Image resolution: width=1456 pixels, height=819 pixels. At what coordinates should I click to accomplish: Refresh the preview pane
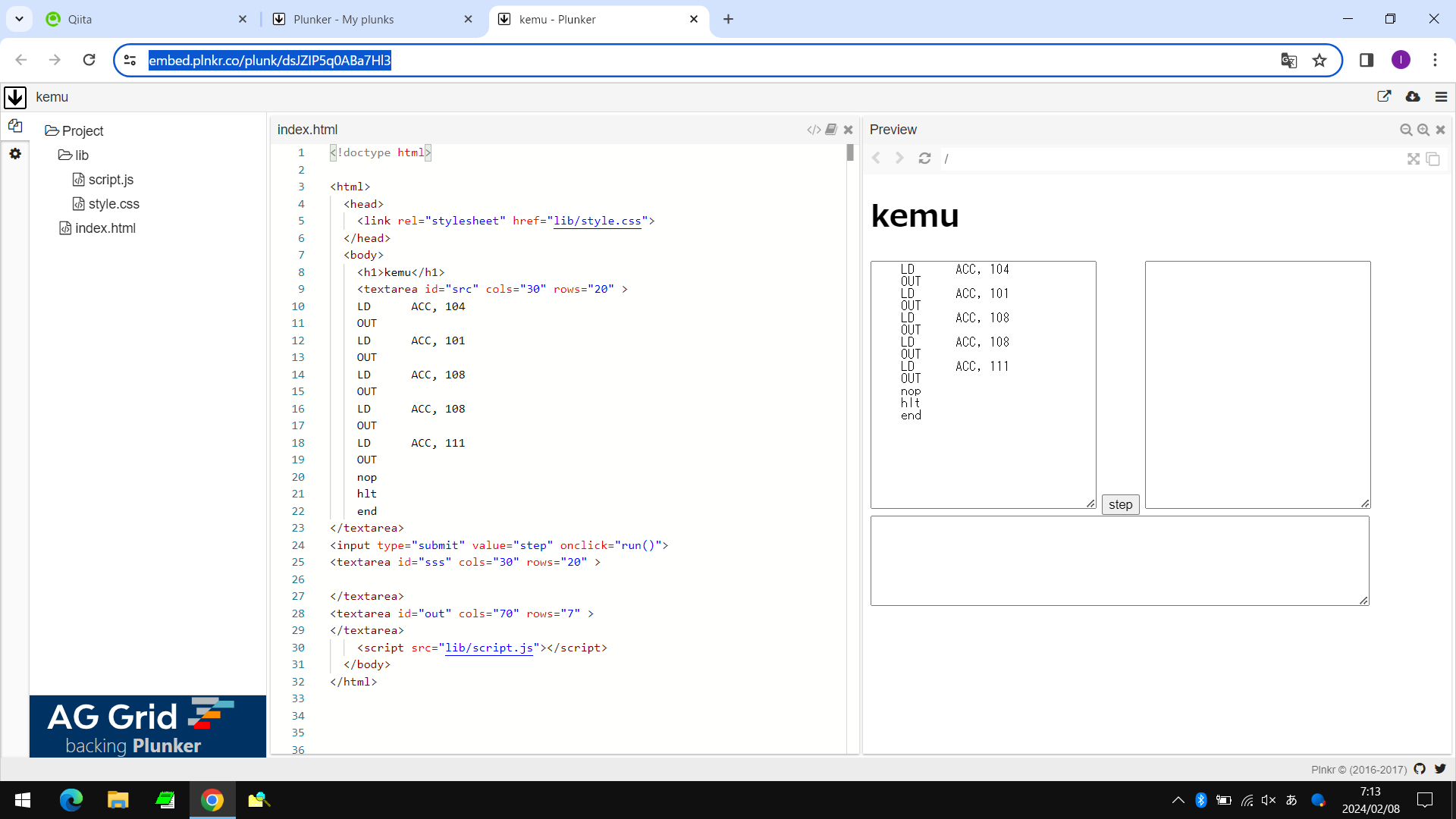click(924, 158)
